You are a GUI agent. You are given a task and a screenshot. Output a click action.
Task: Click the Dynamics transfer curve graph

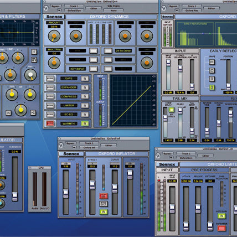click(x=133, y=101)
